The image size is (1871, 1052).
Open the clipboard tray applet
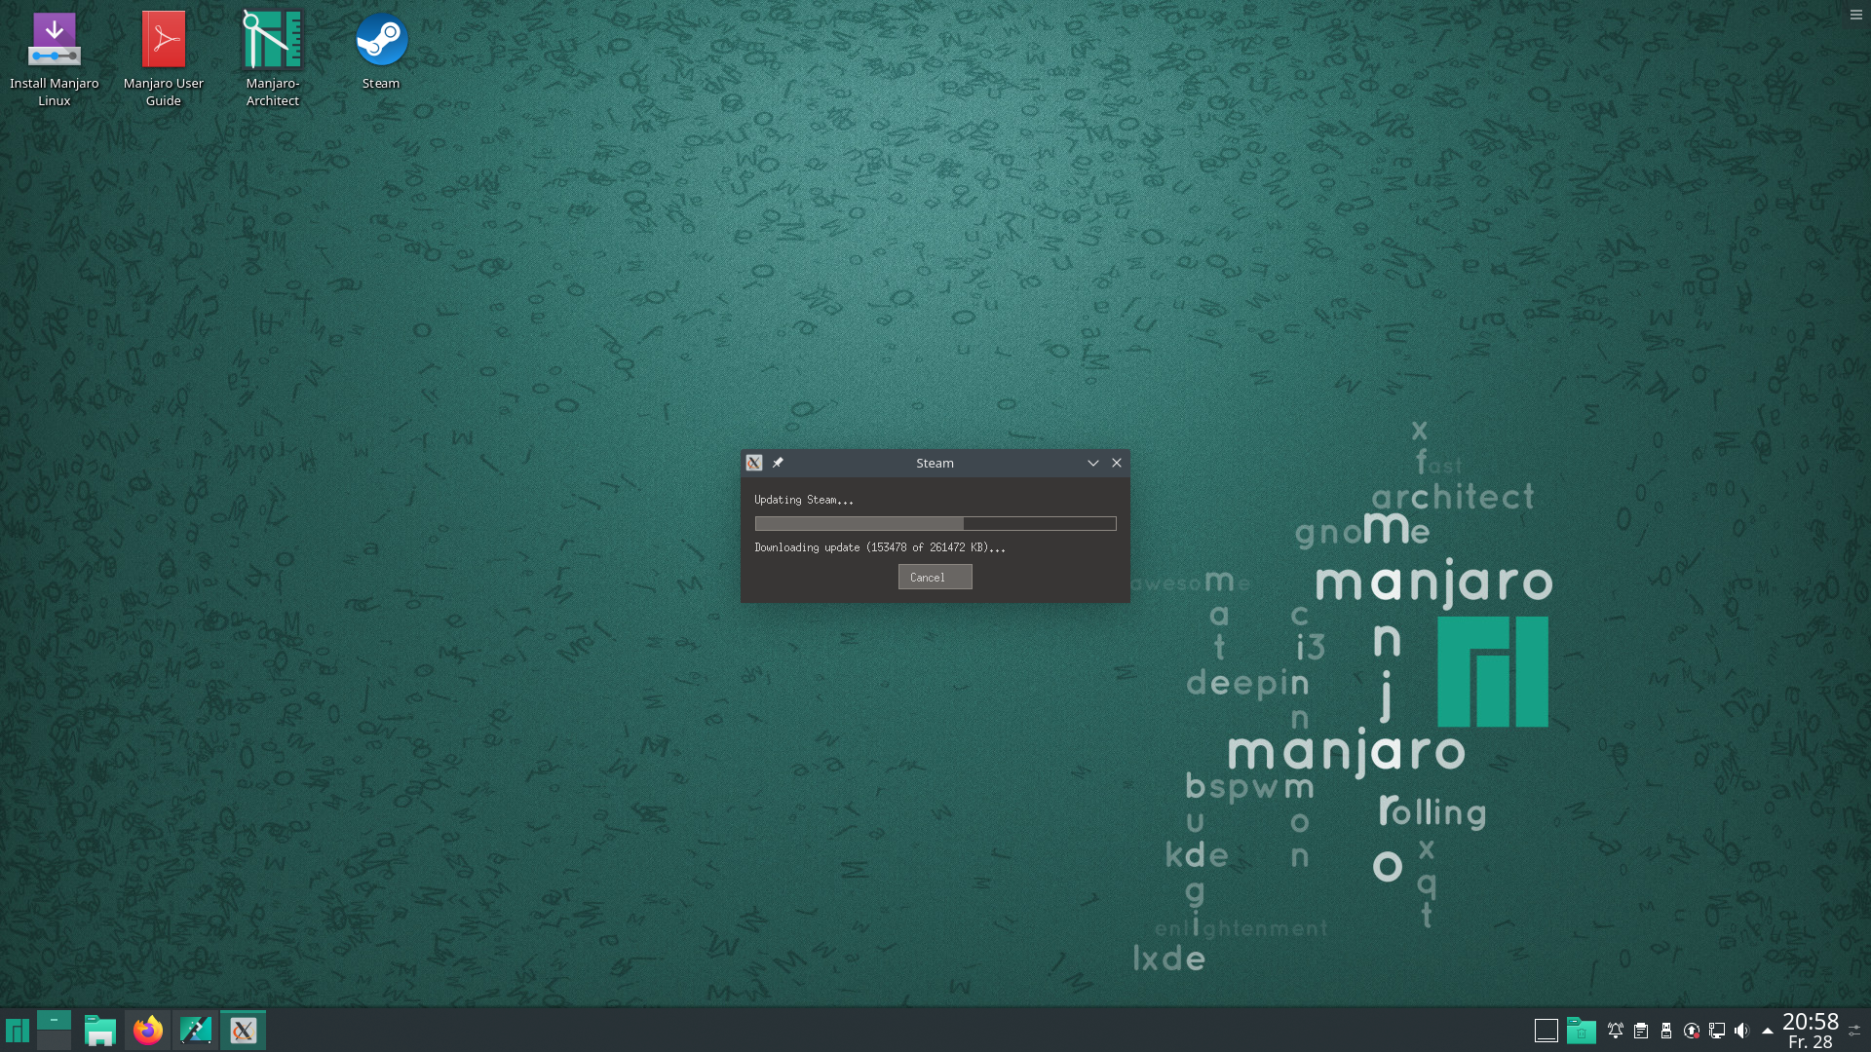1641,1031
